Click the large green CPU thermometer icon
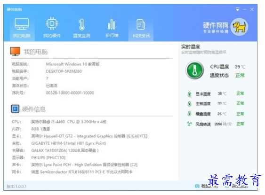The image size is (265, 195). pos(195,70)
